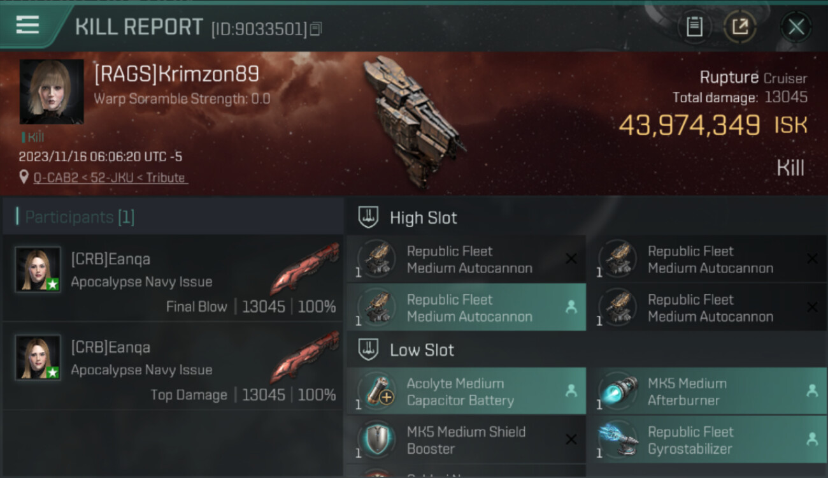Click the highlighted Republic Fleet Medium Autocannon
Image resolution: width=828 pixels, height=478 pixels.
point(466,308)
